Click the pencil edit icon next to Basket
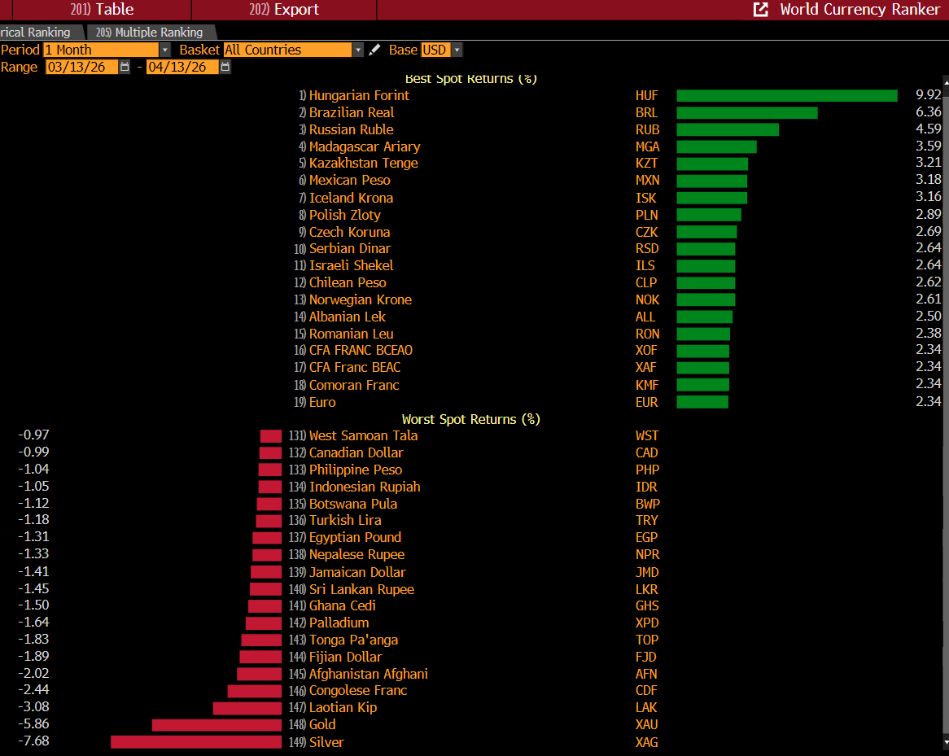Screen dimensions: 949x756 (374, 50)
